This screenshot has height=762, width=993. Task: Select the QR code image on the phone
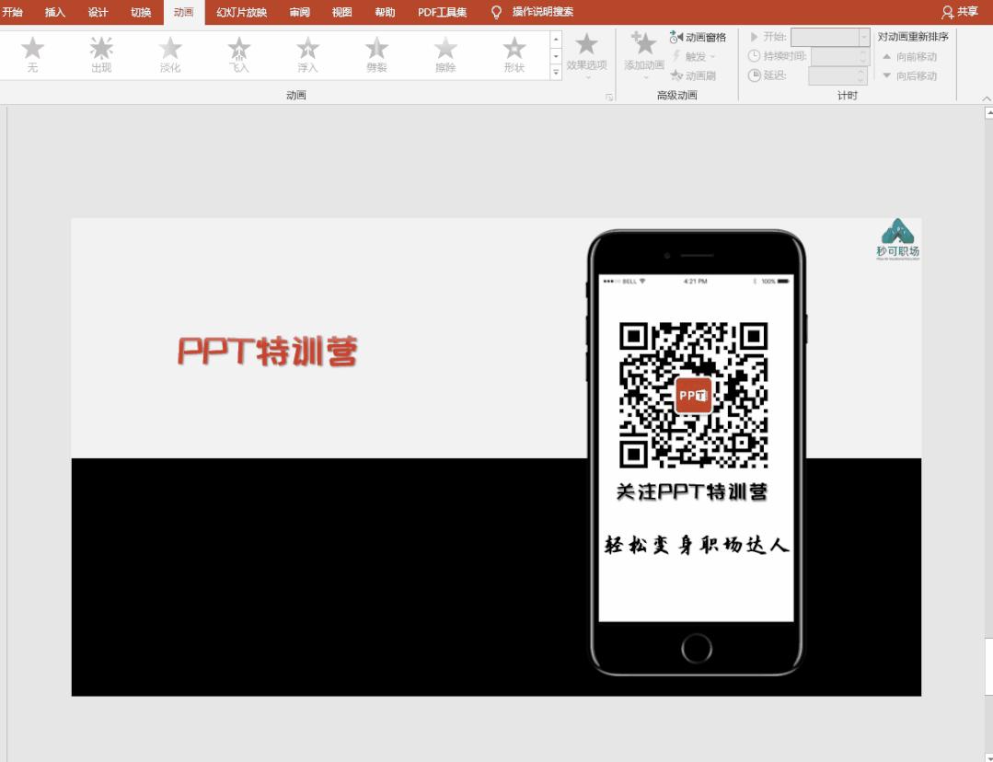tap(694, 395)
